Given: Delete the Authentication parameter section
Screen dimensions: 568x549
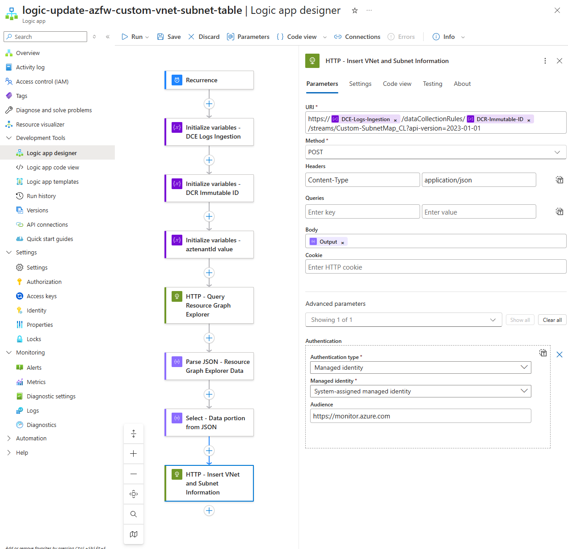Looking at the screenshot, I should click(x=559, y=355).
